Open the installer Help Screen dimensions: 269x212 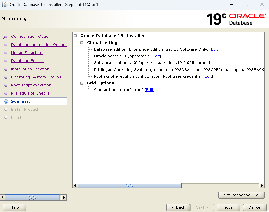[x=15, y=207]
